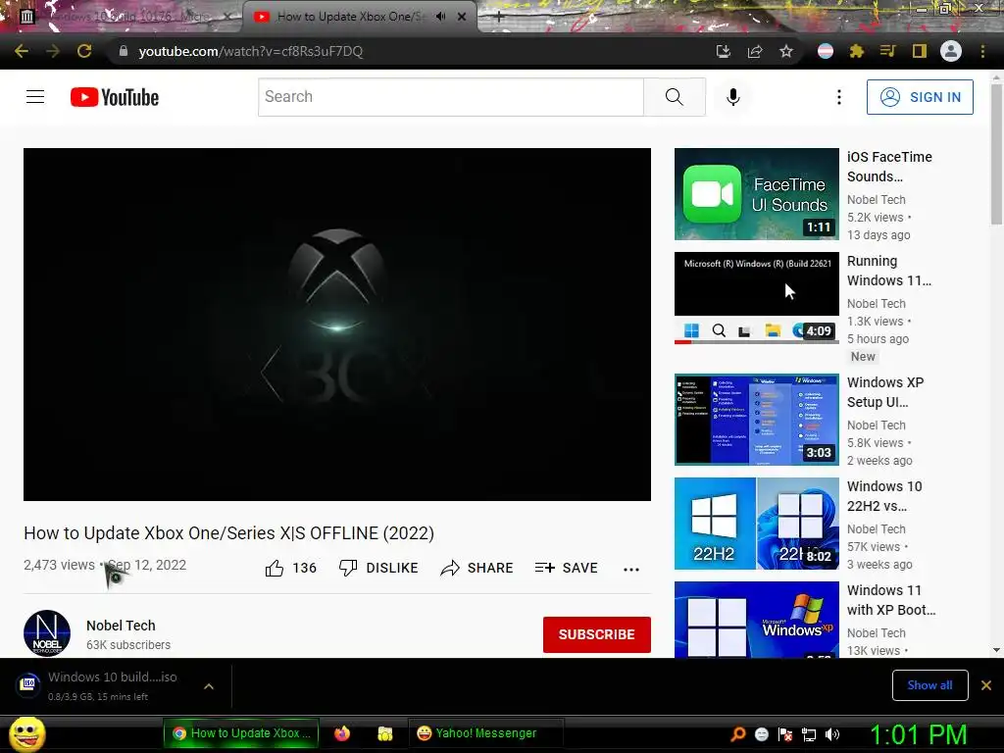
Task: Open a new browser tab
Action: tap(499, 18)
